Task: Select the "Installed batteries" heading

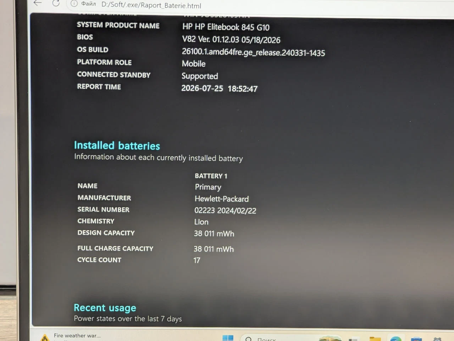Action: click(117, 145)
